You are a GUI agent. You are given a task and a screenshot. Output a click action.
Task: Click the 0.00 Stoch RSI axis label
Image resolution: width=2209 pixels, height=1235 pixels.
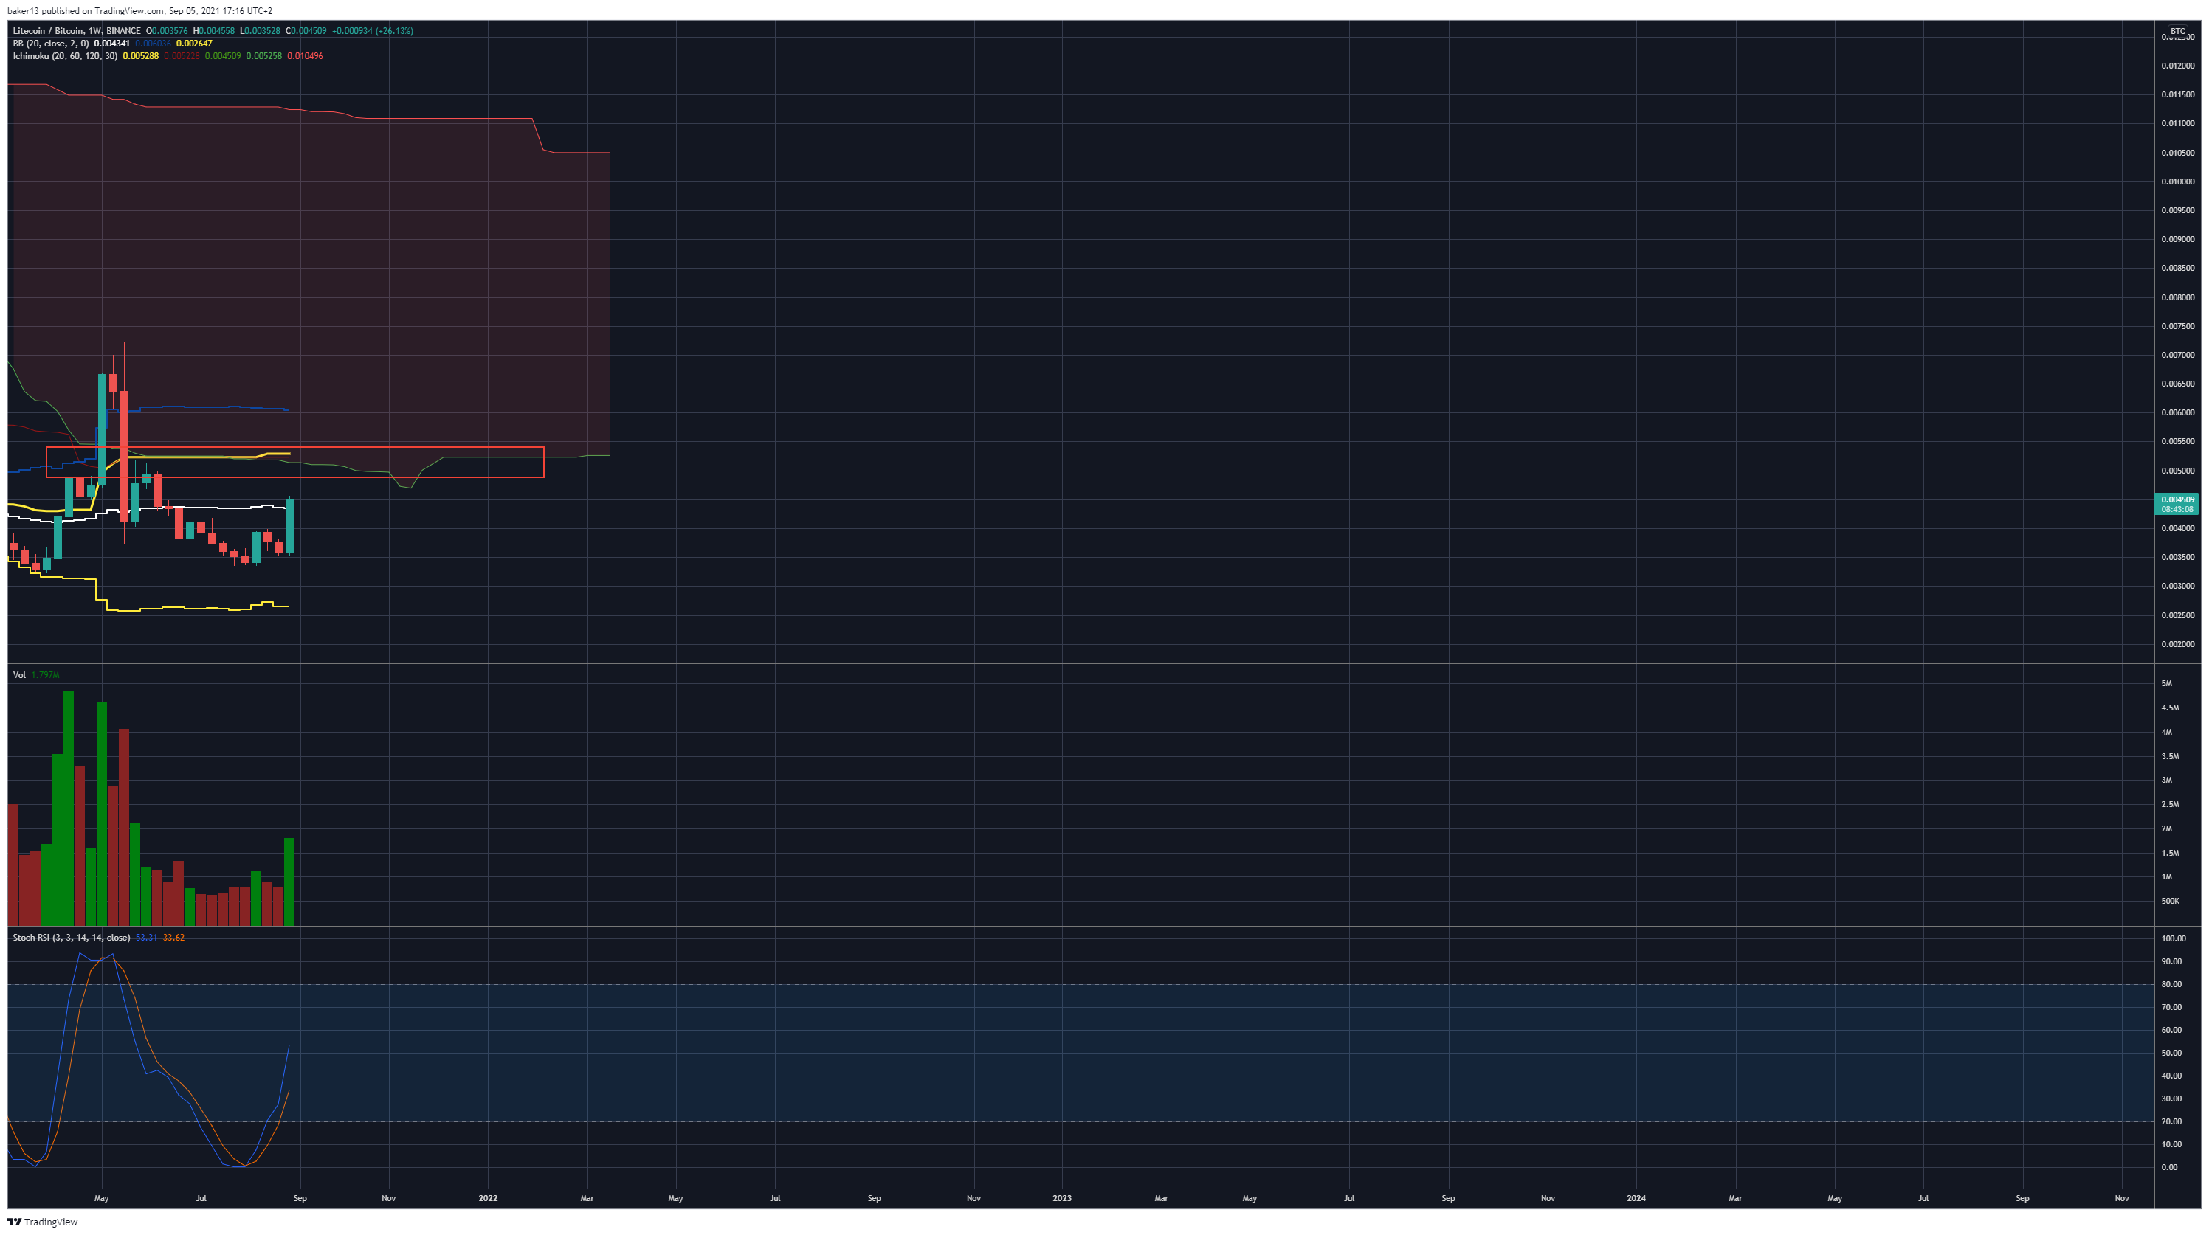(2170, 1167)
